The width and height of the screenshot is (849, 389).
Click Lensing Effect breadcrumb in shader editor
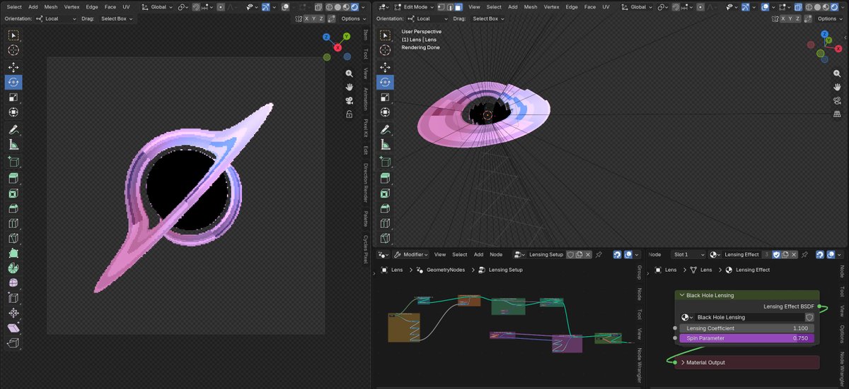[x=753, y=270]
